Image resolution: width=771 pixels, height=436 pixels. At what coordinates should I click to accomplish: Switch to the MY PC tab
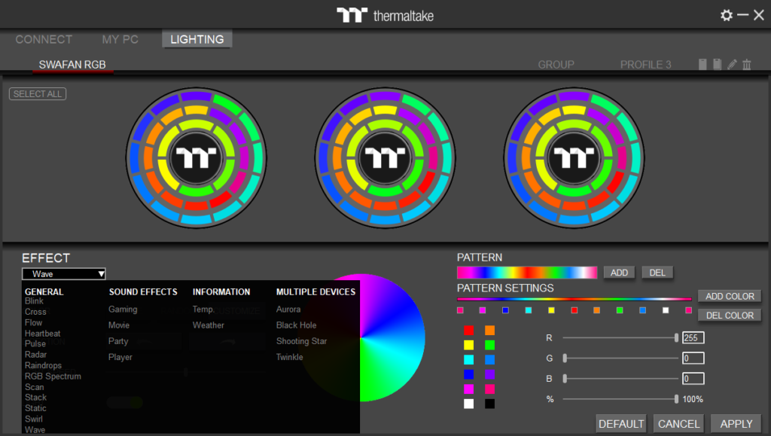[x=120, y=39]
